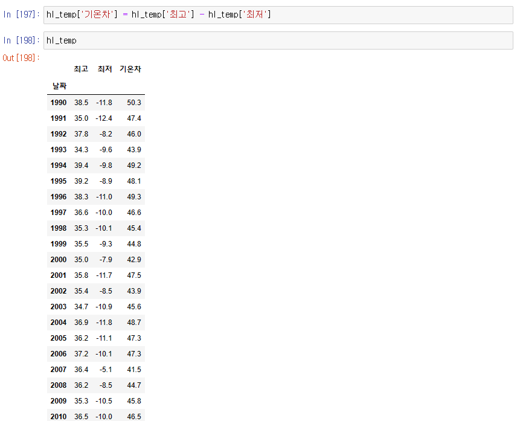
Task: Select the 2006 row index
Action: point(59,354)
